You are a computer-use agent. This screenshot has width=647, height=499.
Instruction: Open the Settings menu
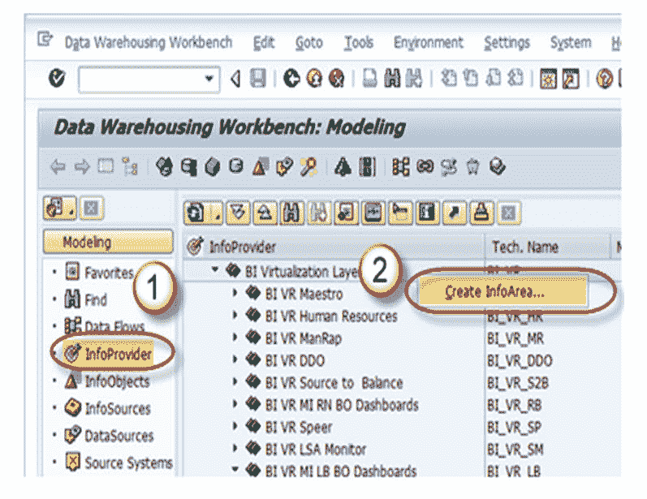[507, 42]
